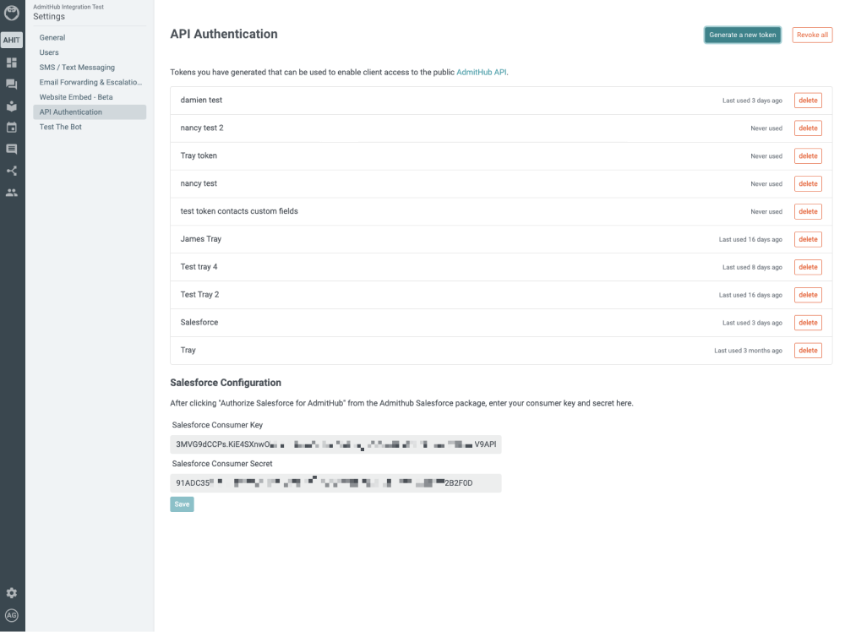Delete the token named damien test
Viewport: 845px width, 632px height.
807,100
